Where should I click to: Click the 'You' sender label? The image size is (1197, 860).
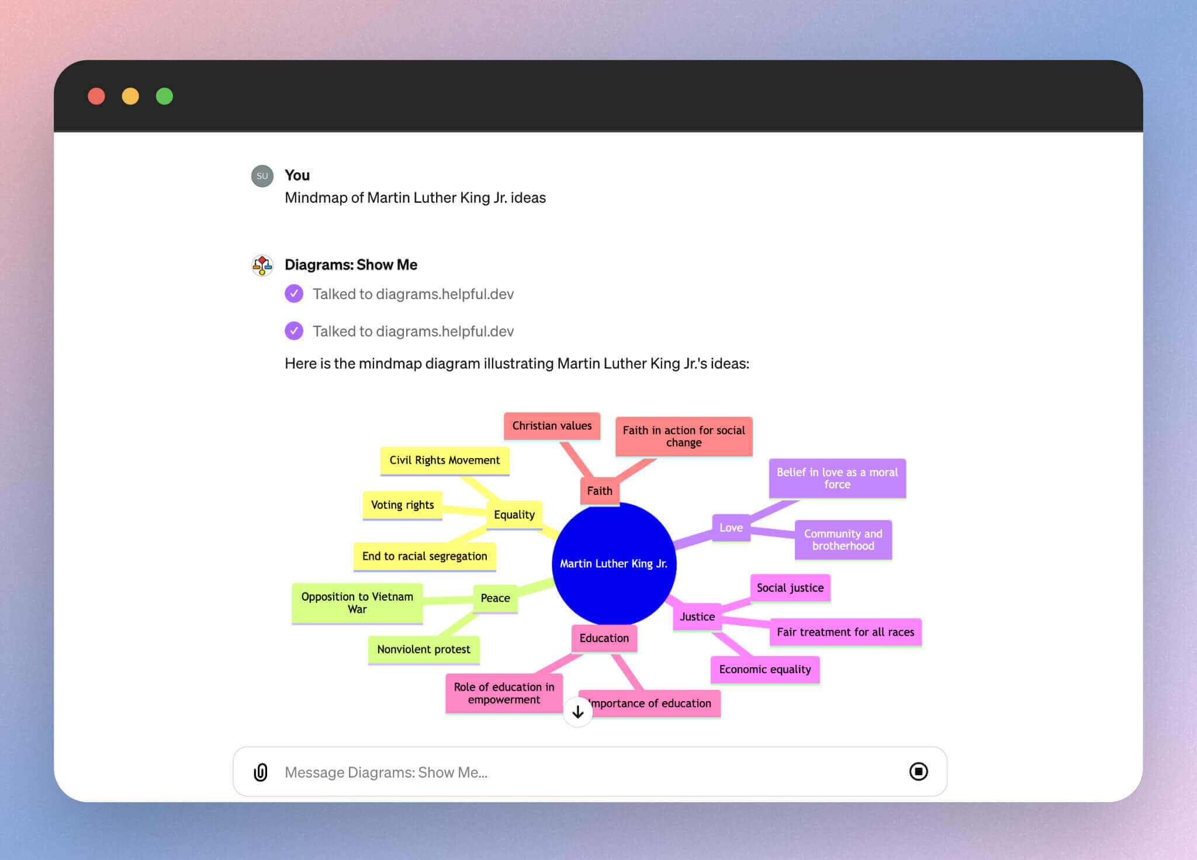[296, 175]
